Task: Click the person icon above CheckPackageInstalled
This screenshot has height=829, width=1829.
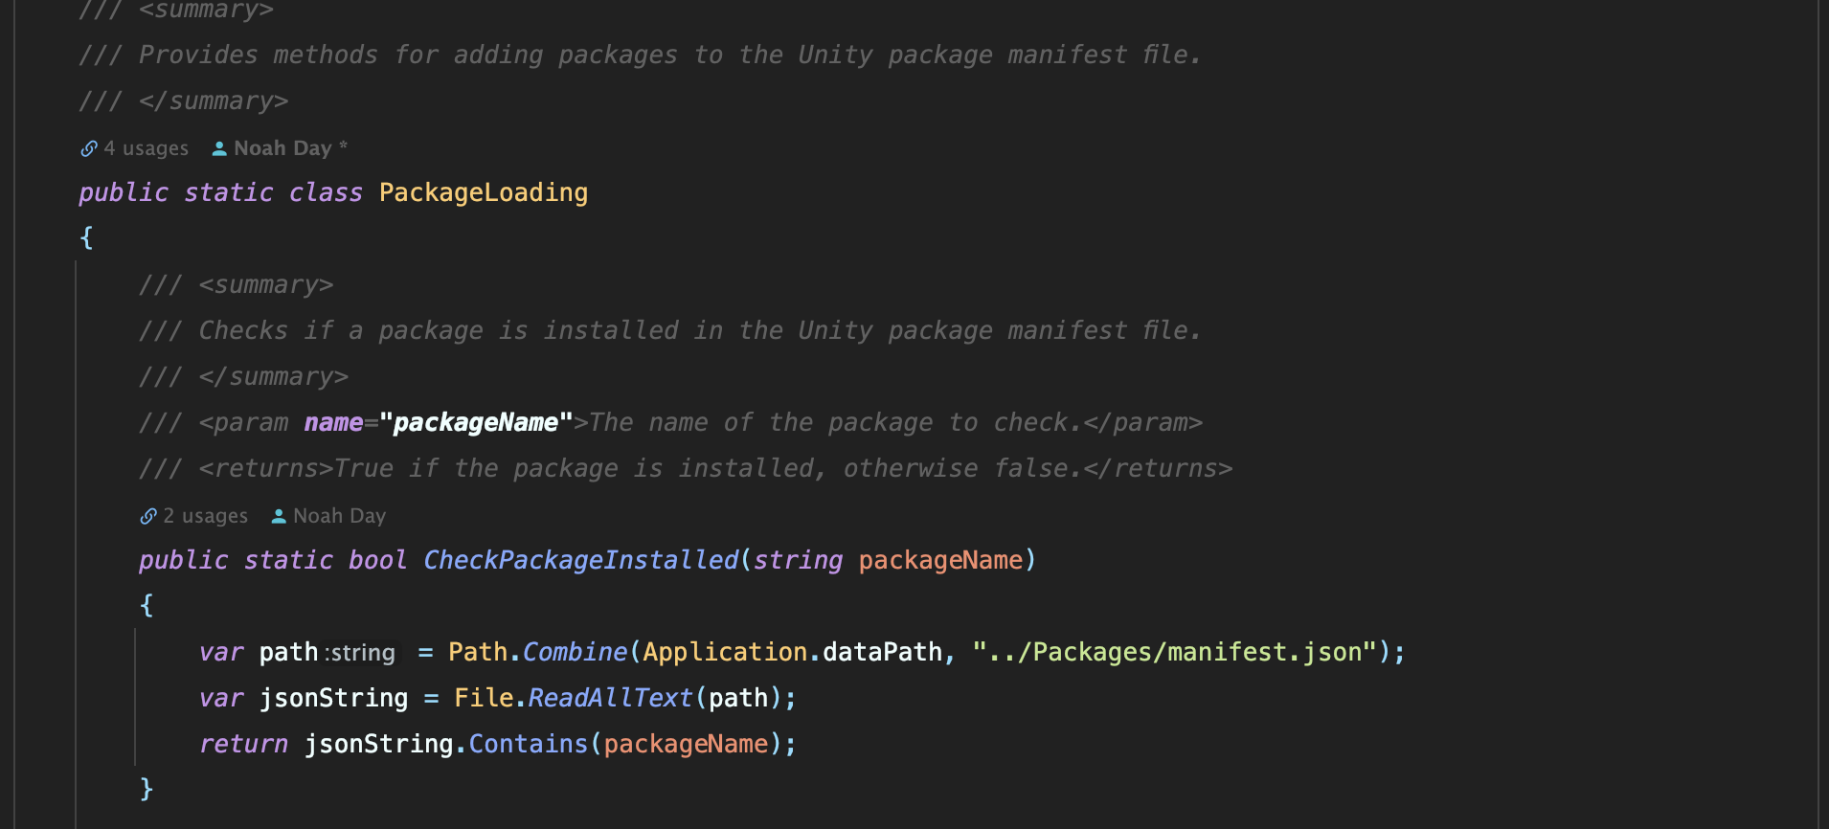Action: (279, 516)
